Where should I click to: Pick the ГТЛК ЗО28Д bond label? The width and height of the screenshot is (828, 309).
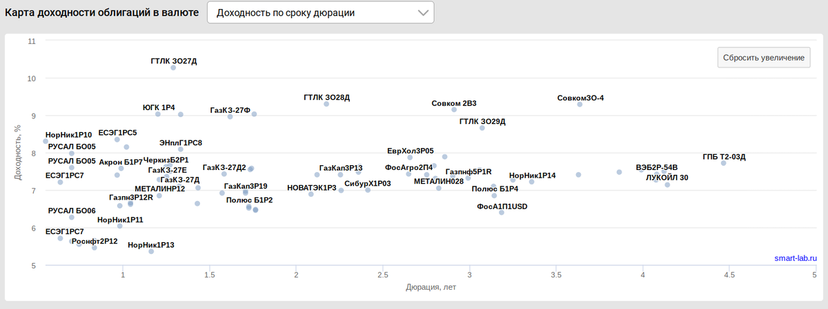[327, 98]
